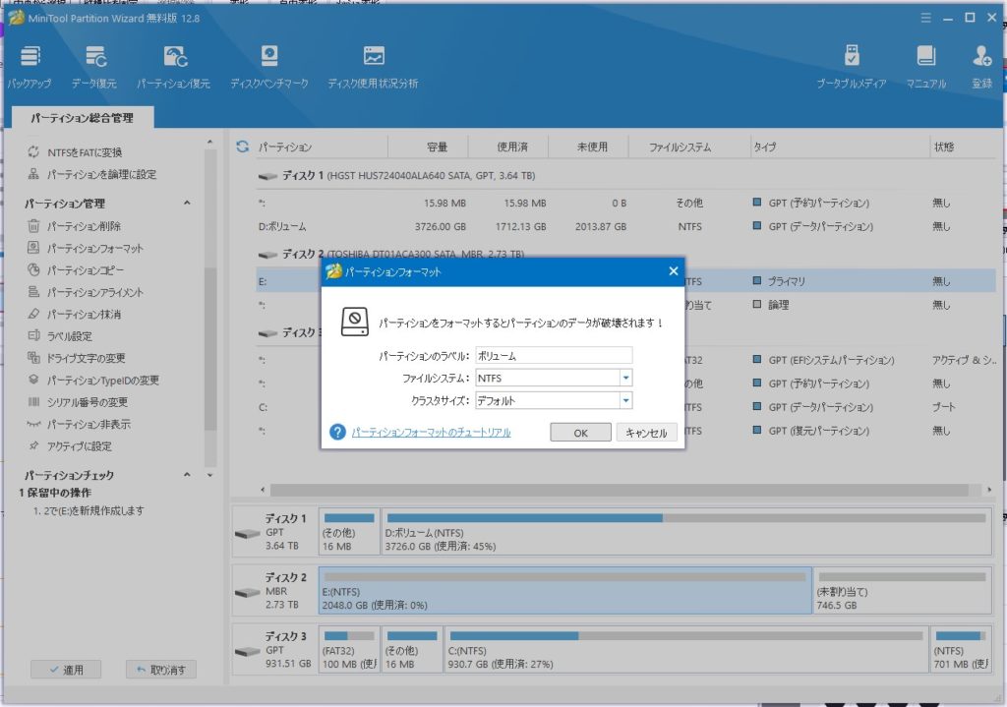Collapse the パーティション管理 section
Viewport: 1007px width, 707px height.
click(187, 204)
